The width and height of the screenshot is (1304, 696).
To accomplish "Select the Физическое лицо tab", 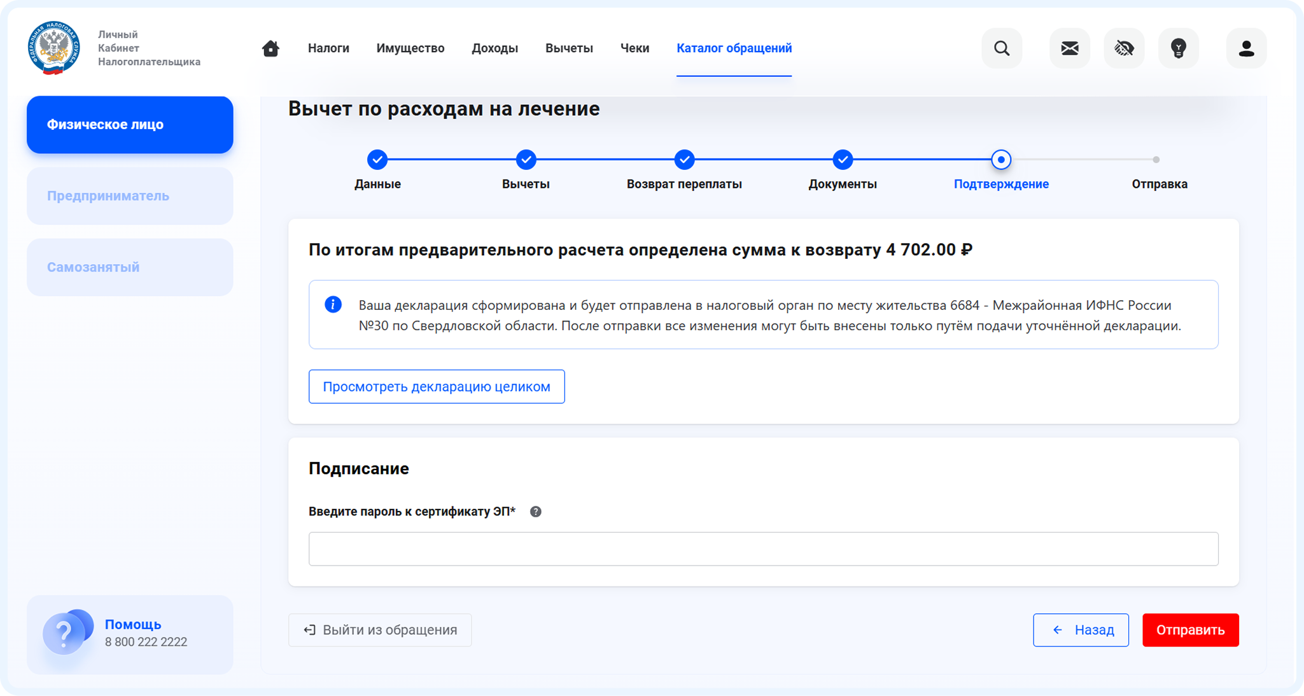I will click(130, 125).
